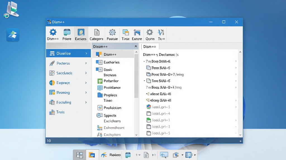Image resolution: width=286 pixels, height=160 pixels.
Task: Open the taskbar document icon
Action: (x=146, y=155)
